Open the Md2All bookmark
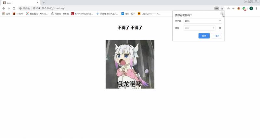This screenshot has width=260, height=139. click(x=18, y=14)
